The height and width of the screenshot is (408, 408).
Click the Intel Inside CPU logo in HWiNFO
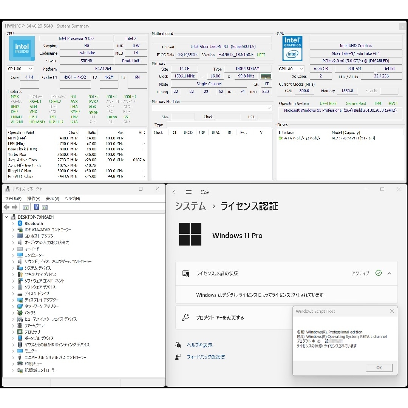(22, 48)
